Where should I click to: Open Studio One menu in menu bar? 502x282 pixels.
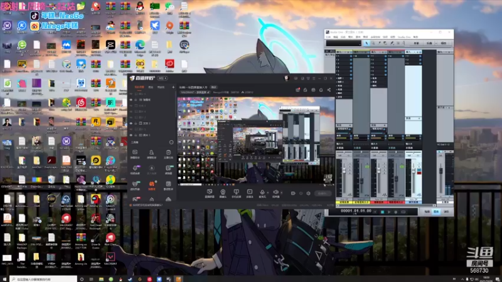(403, 37)
